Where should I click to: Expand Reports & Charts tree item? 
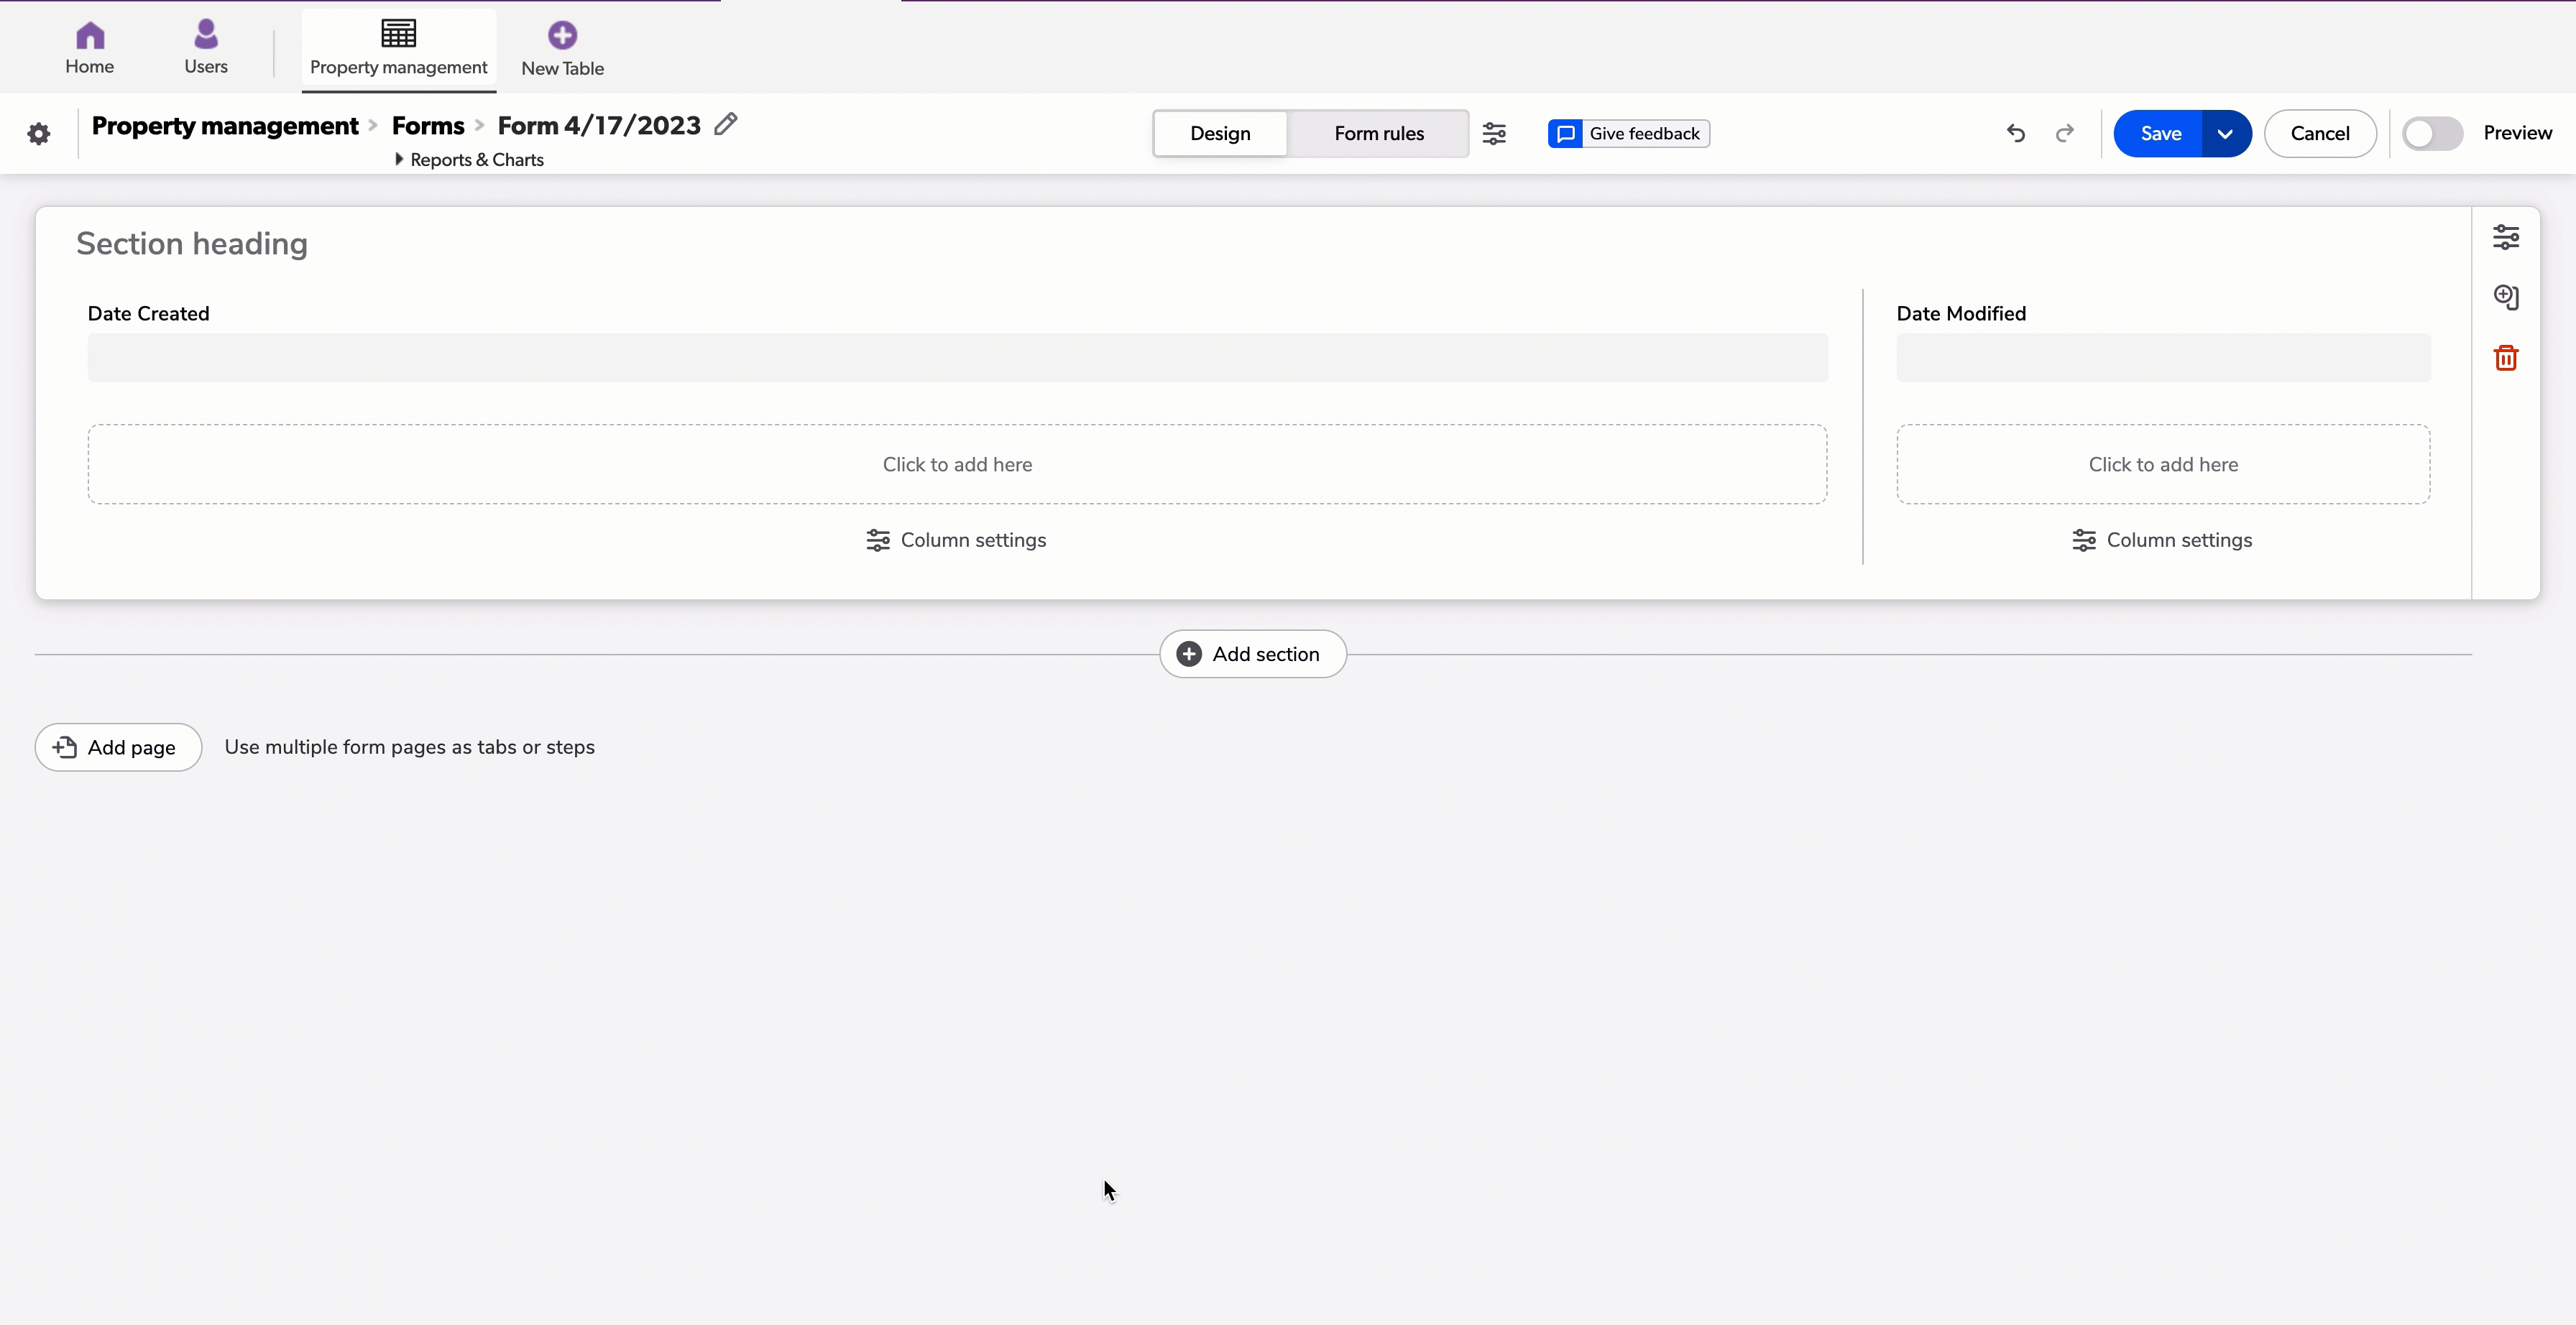click(395, 159)
